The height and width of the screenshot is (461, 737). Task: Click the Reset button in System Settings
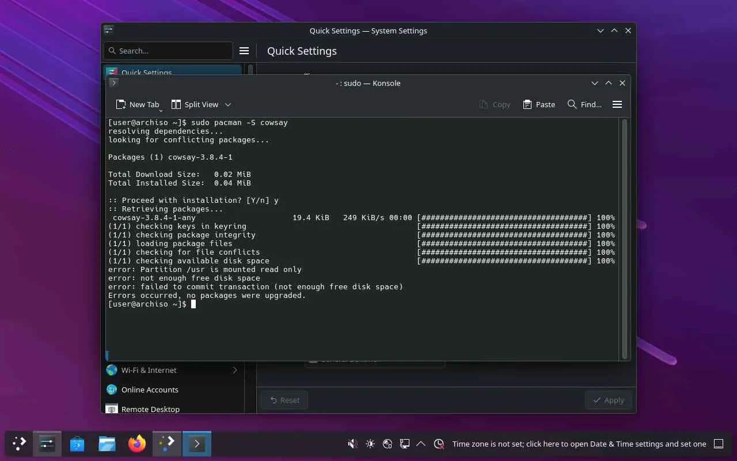(x=284, y=400)
